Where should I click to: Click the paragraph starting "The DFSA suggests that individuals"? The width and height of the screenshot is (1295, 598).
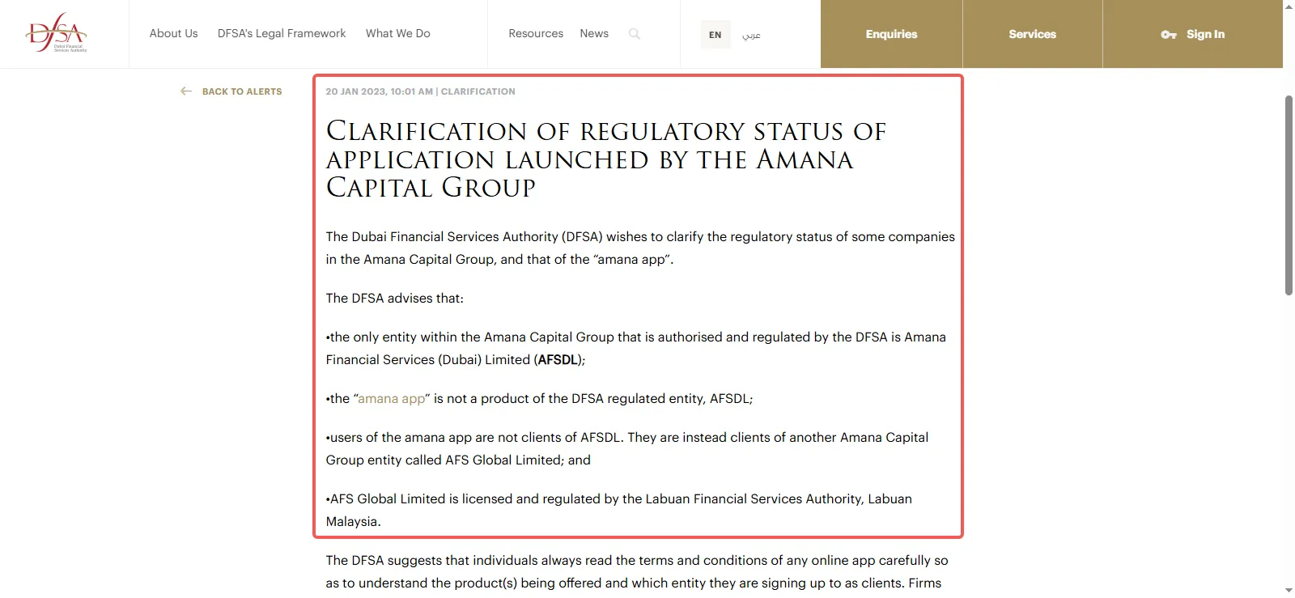click(x=637, y=571)
